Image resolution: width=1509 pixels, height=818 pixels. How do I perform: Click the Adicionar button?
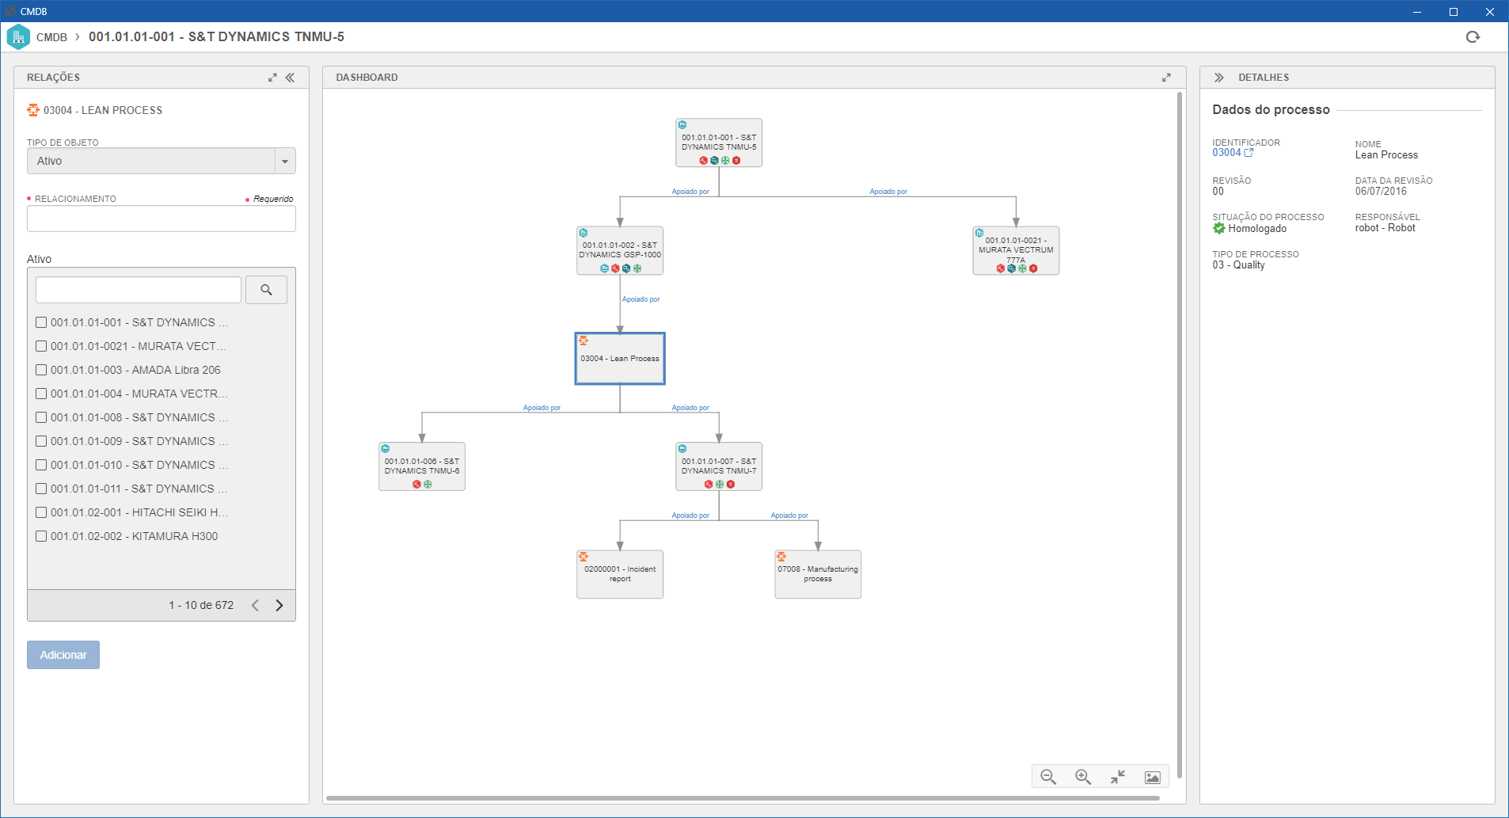point(63,655)
